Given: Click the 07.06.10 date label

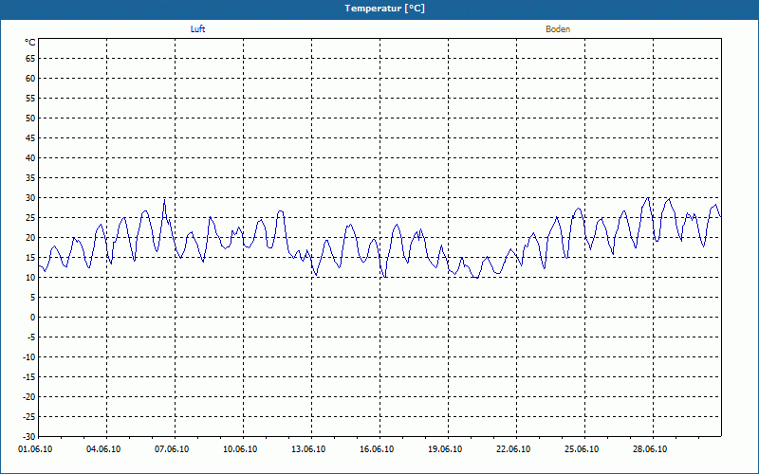Looking at the screenshot, I should click(x=172, y=449).
